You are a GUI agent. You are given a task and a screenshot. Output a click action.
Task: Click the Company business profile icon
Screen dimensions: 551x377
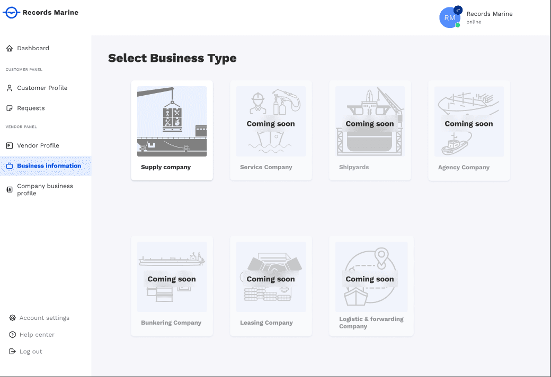tap(10, 190)
